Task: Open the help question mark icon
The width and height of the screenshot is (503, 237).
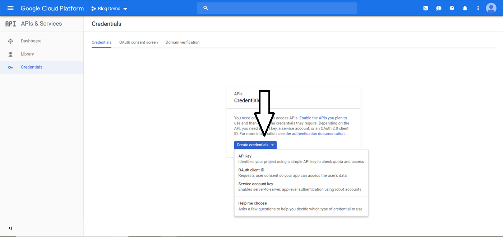Action: tap(452, 8)
